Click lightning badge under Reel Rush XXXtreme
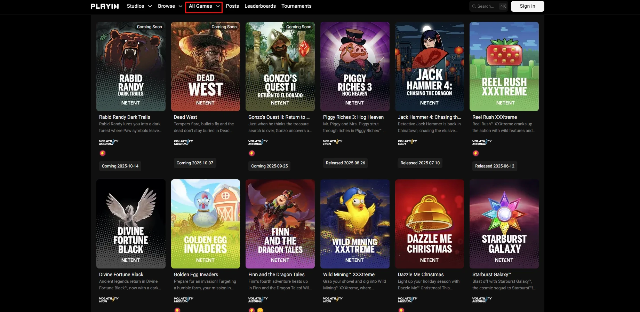This screenshot has width=640, height=312. click(x=476, y=153)
